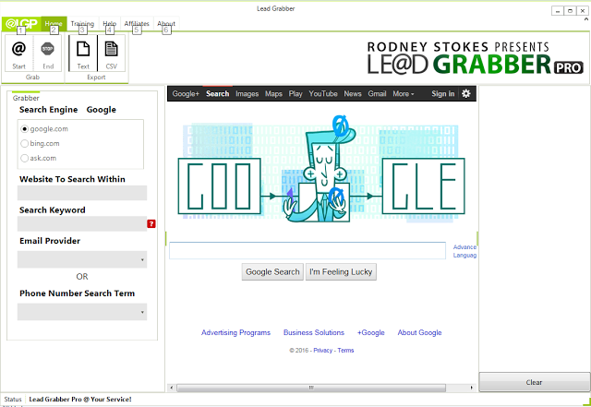591x407 pixels.
Task: Select the bing.com radio button
Action: (x=25, y=144)
